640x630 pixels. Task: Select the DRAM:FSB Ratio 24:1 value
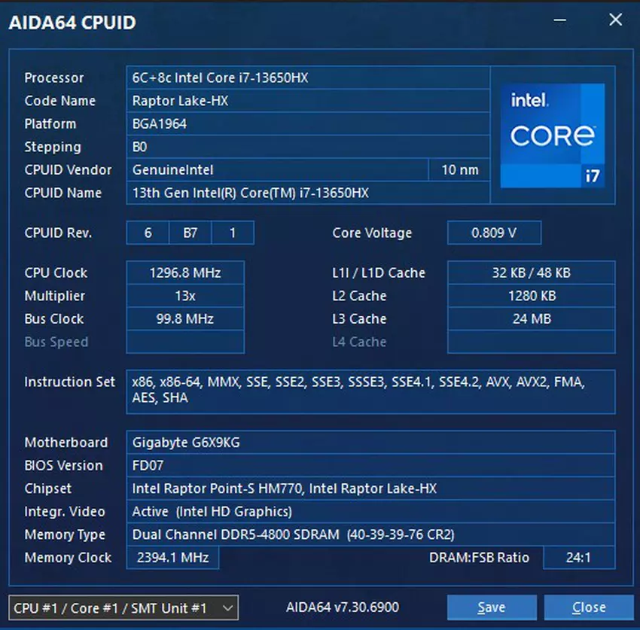578,558
